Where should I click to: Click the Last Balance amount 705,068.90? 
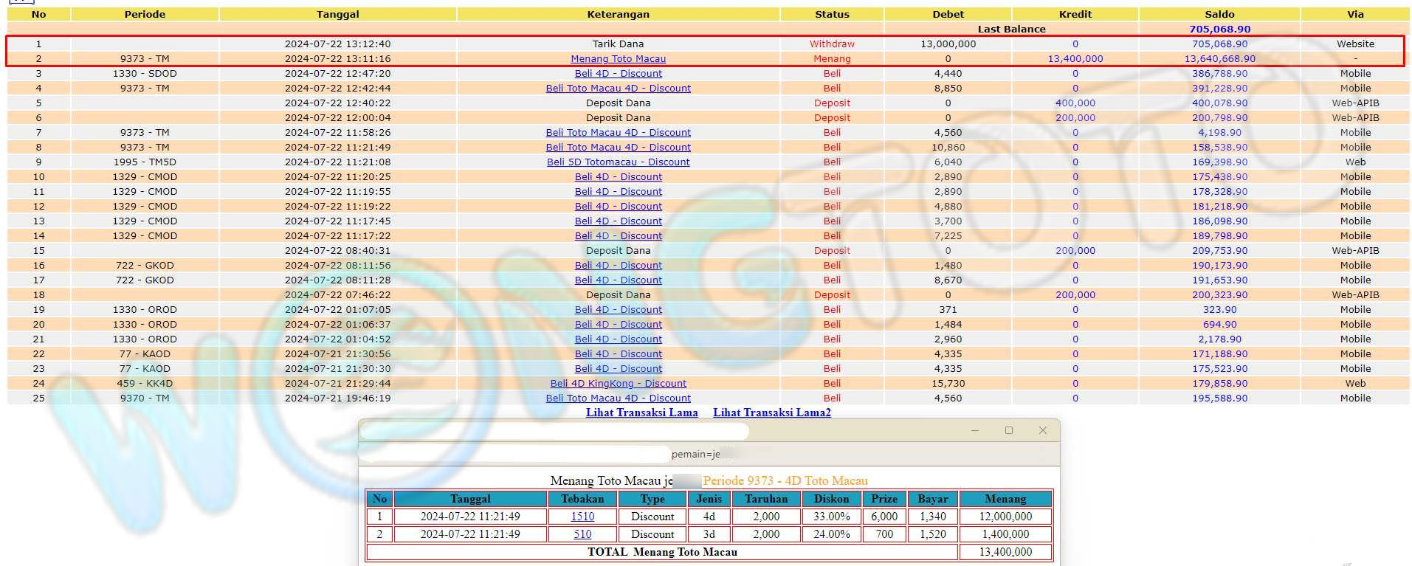click(1219, 30)
